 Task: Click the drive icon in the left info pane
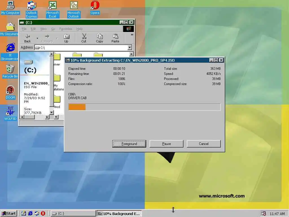[x=29, y=62]
